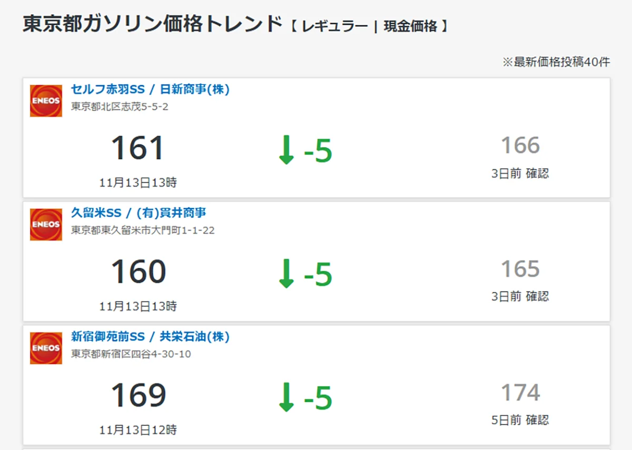632x450 pixels.
Task: Click ENEOS logo for セルフ赤羽SS
Action: tap(46, 101)
